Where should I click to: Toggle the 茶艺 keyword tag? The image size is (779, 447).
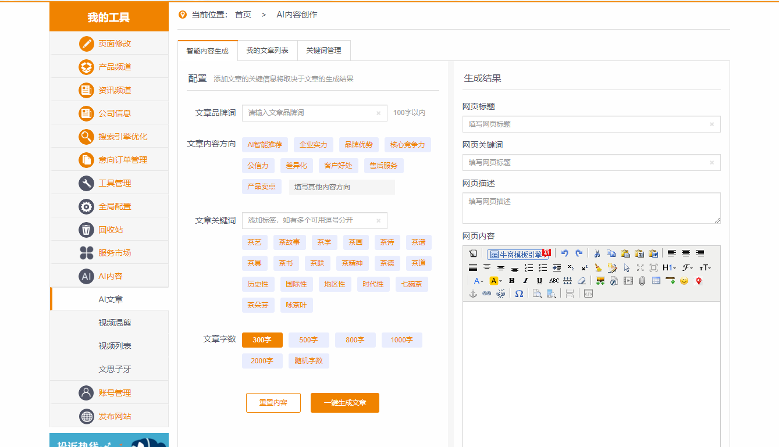tap(255, 242)
